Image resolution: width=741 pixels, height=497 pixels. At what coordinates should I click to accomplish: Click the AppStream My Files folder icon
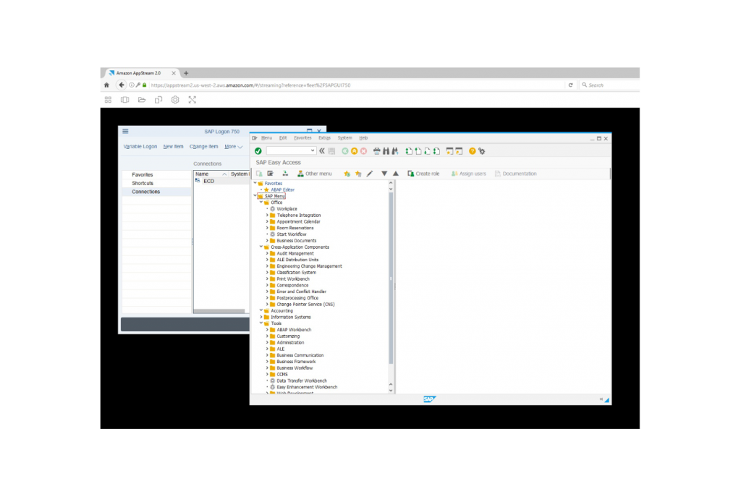[x=142, y=100]
